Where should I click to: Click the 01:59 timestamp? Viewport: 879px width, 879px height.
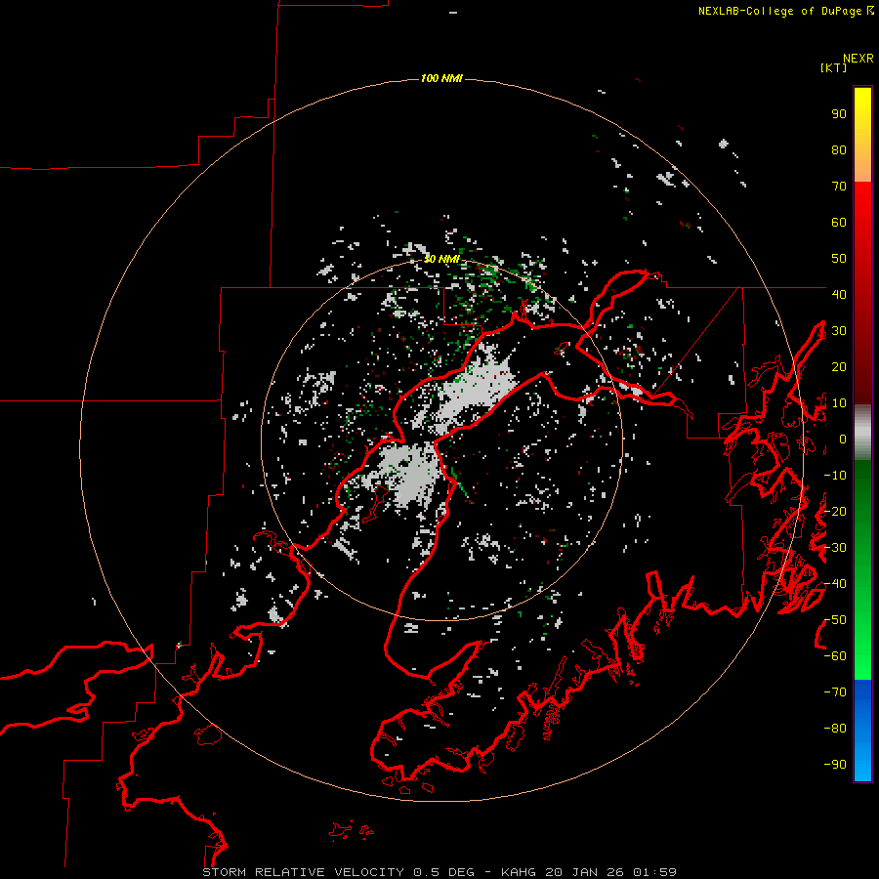[x=654, y=872]
